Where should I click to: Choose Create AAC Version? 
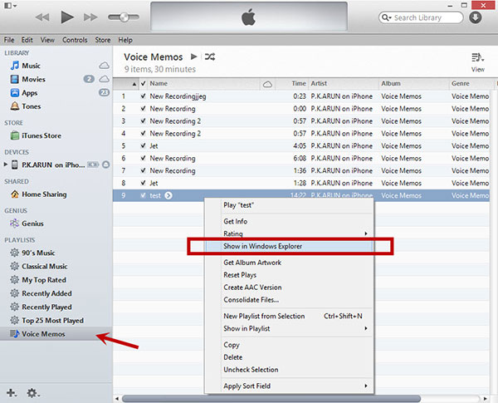point(289,288)
